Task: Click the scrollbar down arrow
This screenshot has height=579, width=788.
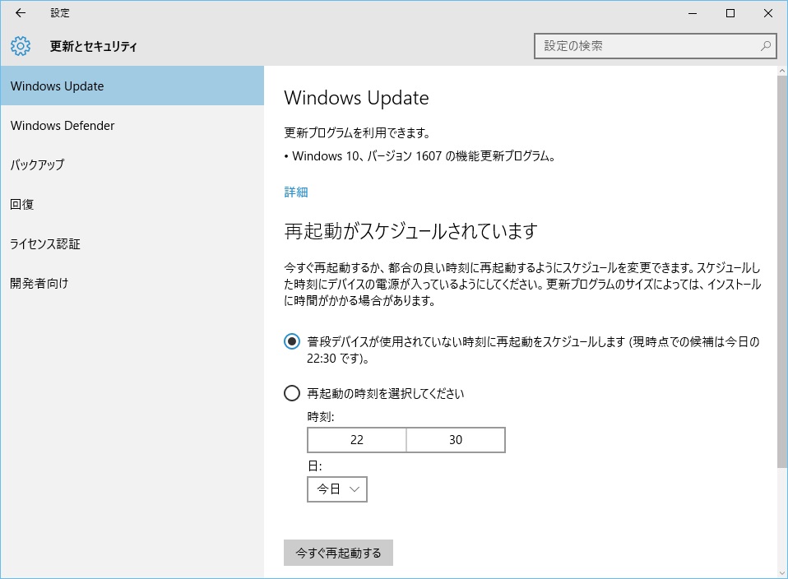Action: (782, 573)
